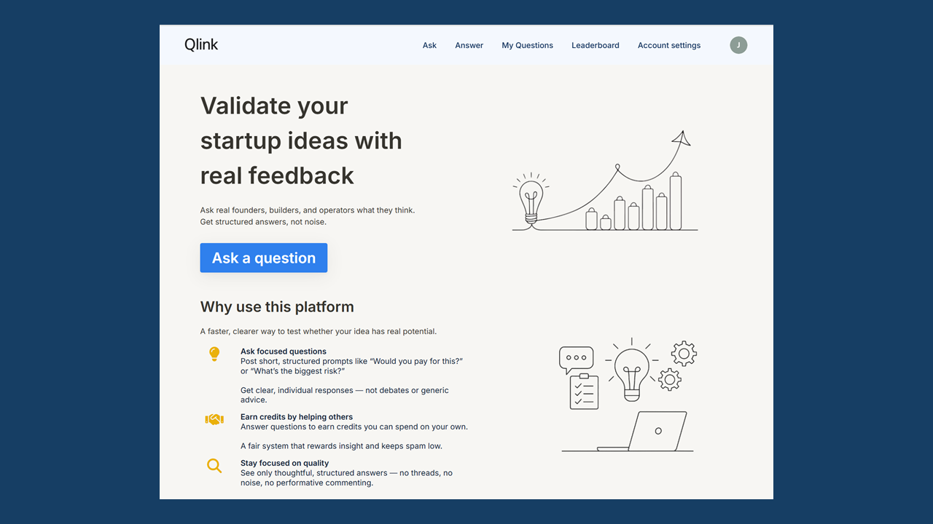Open the Leaderboard
This screenshot has height=524, width=933.
595,45
